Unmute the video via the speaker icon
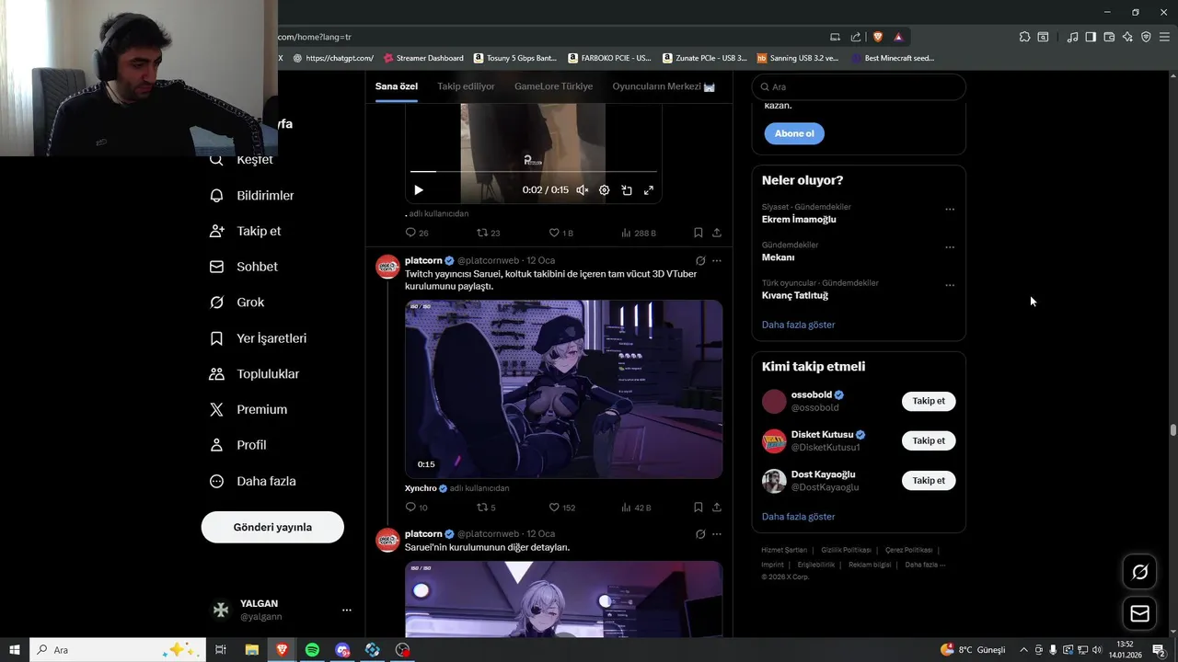The height and width of the screenshot is (662, 1178). tap(583, 190)
